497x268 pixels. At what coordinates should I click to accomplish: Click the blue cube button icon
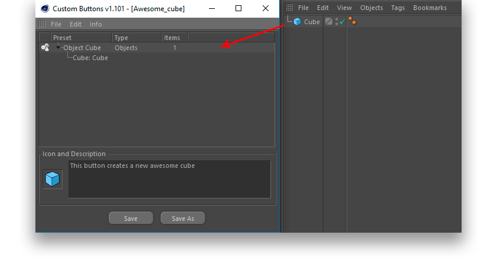[x=53, y=179]
